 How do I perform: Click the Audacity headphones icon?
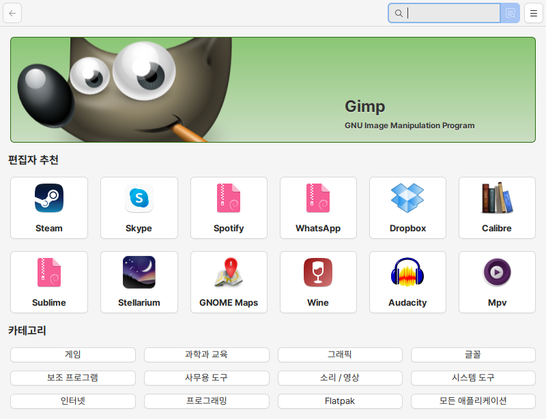(x=407, y=273)
